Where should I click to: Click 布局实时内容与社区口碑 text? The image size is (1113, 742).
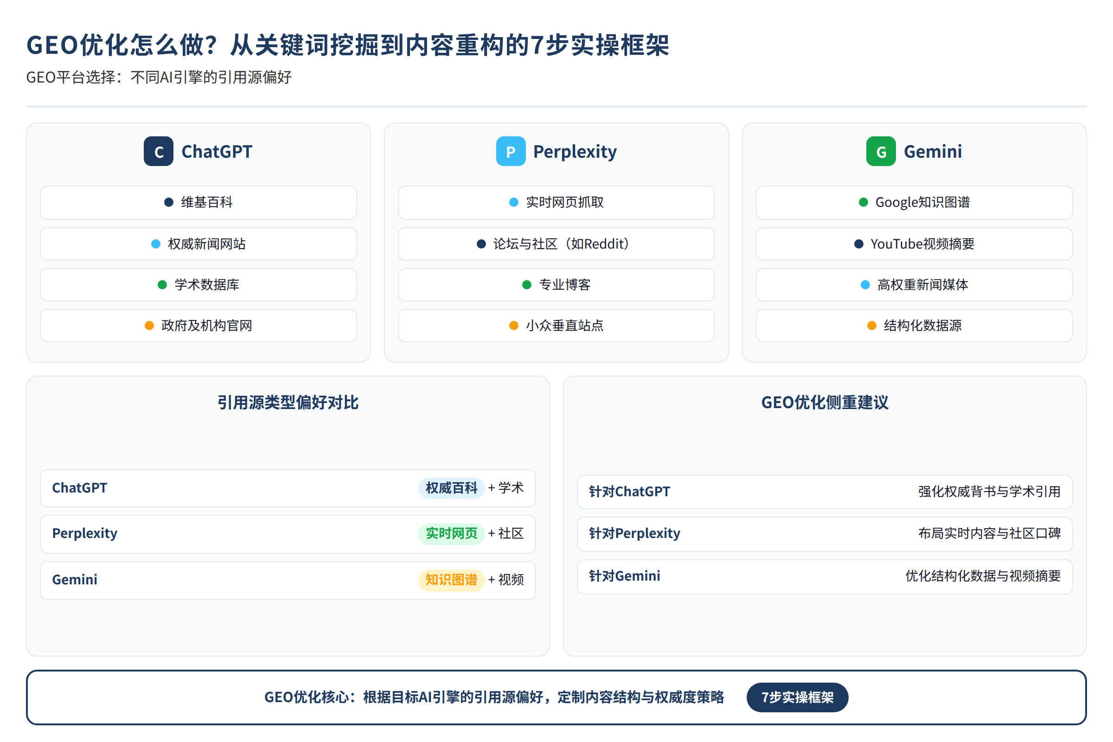tap(989, 534)
